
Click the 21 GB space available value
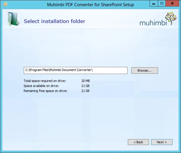tap(86, 86)
